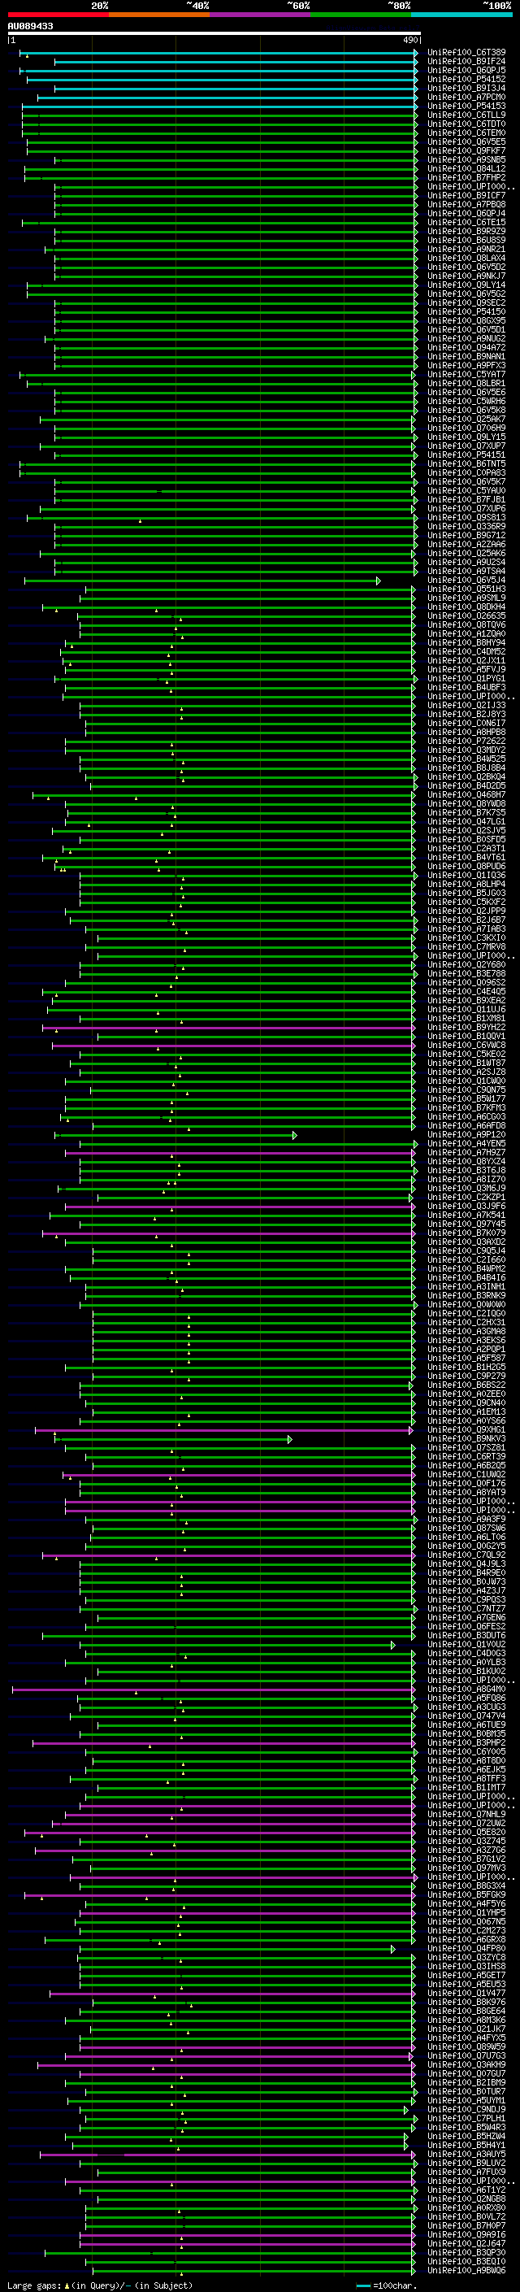Select hit label UniRef100_Q468H7
520x2292 pixels.
click(x=466, y=794)
